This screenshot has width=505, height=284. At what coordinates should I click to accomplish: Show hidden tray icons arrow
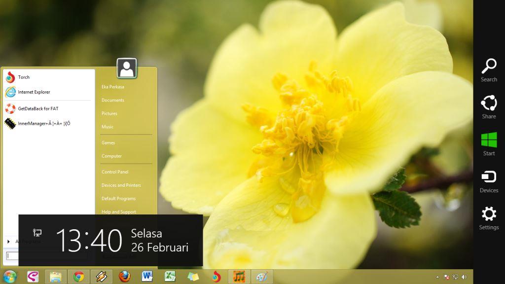point(437,277)
